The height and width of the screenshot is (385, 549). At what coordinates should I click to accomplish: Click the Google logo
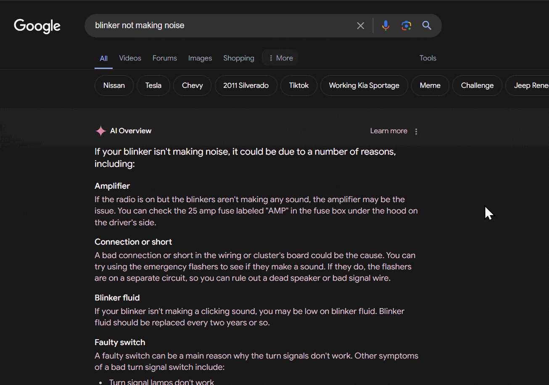point(37,26)
